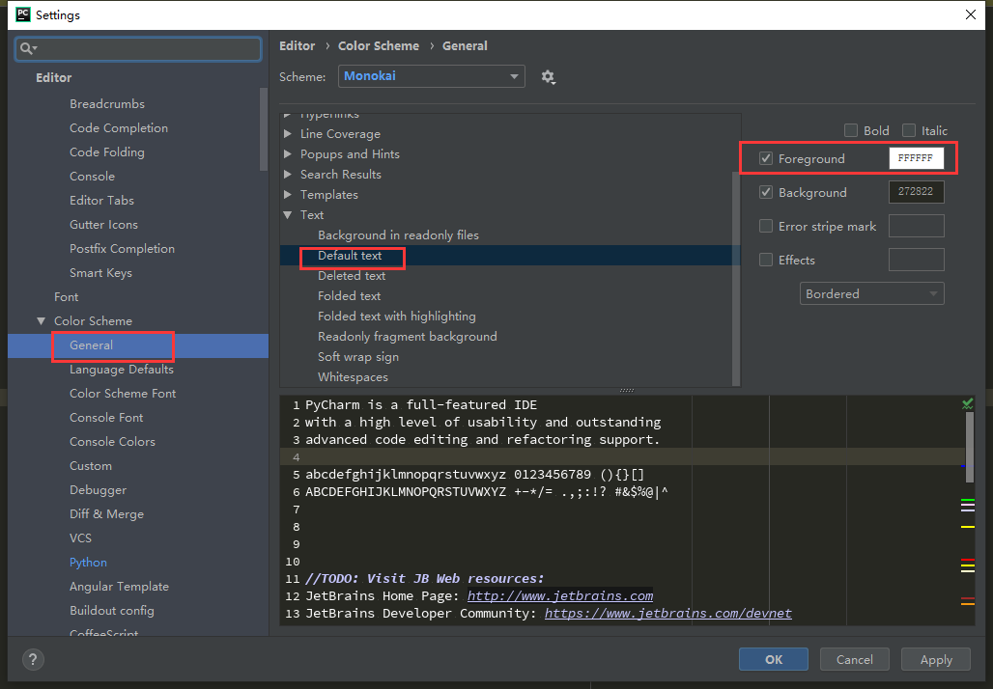This screenshot has height=689, width=993.
Task: Select Folded text with highlighting
Action: click(x=396, y=316)
